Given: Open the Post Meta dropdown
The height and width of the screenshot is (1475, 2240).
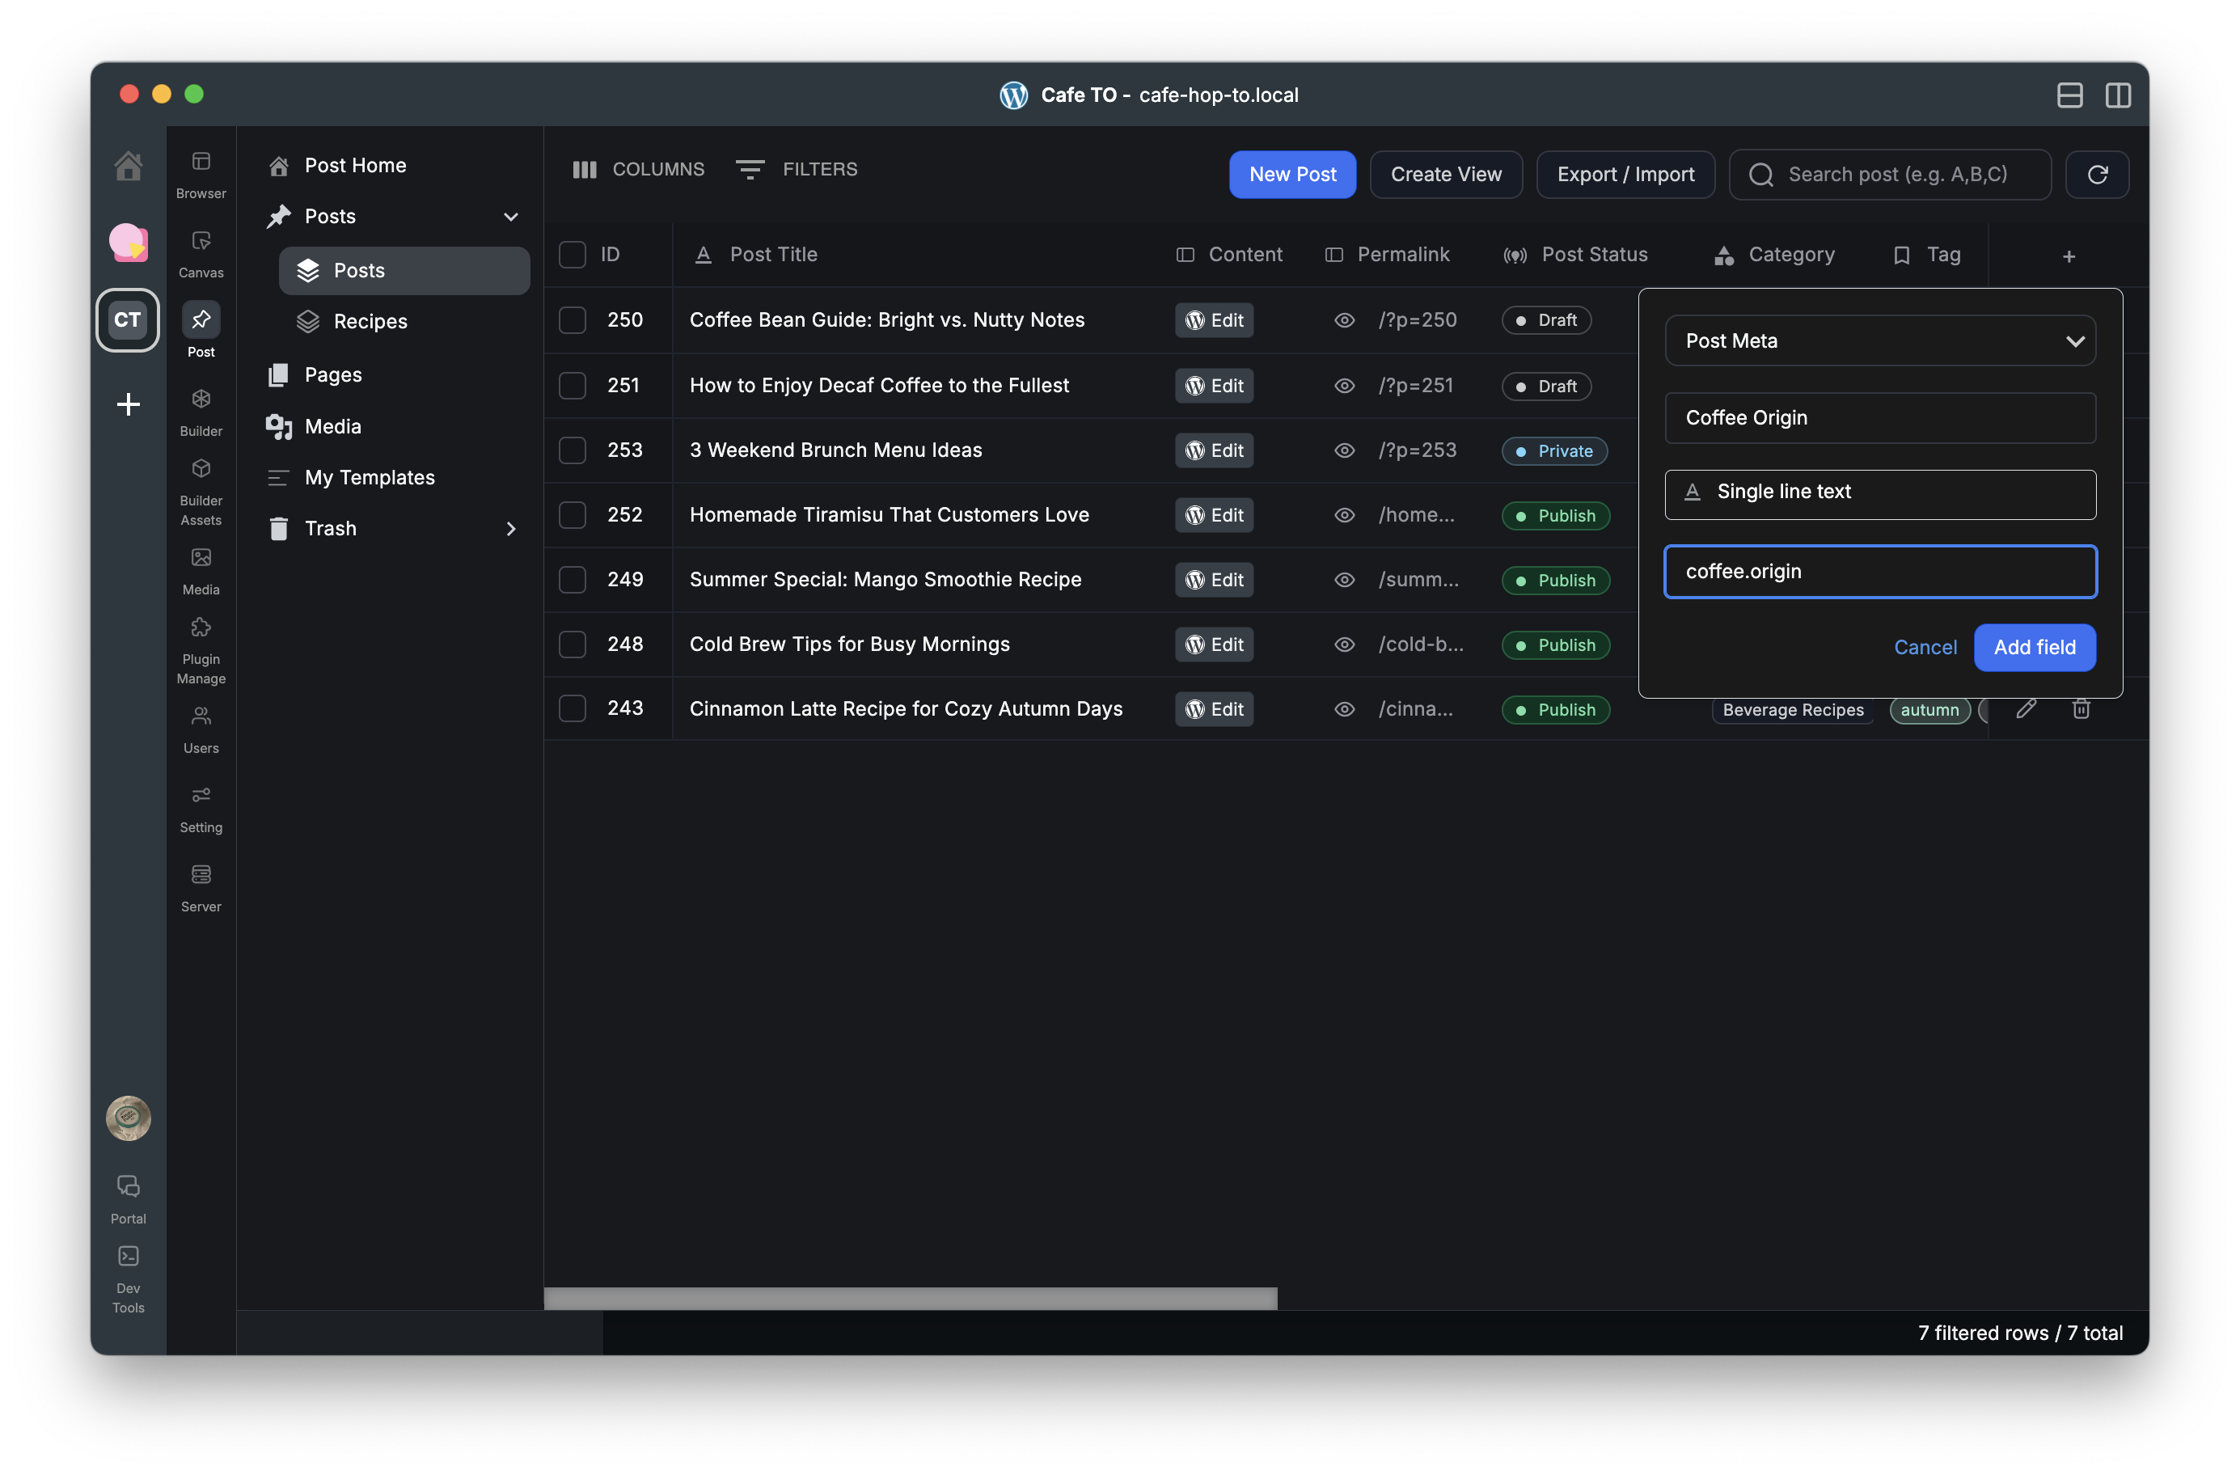Looking at the screenshot, I should click(x=1879, y=340).
